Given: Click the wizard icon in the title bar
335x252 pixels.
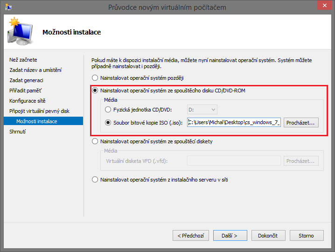Looking at the screenshot, I should click(x=7, y=7).
